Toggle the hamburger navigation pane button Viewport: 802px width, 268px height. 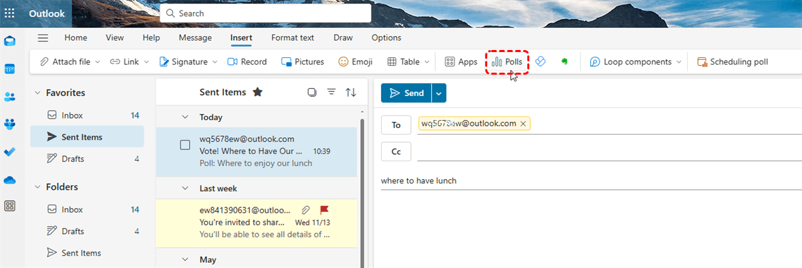pos(43,38)
